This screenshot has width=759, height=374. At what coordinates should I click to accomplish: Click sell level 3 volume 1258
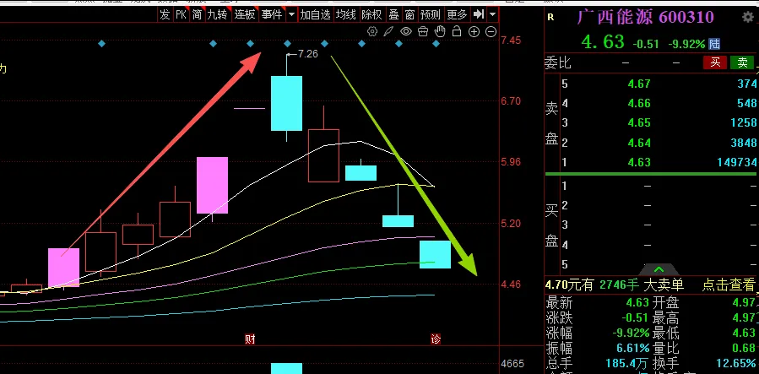[x=744, y=123]
